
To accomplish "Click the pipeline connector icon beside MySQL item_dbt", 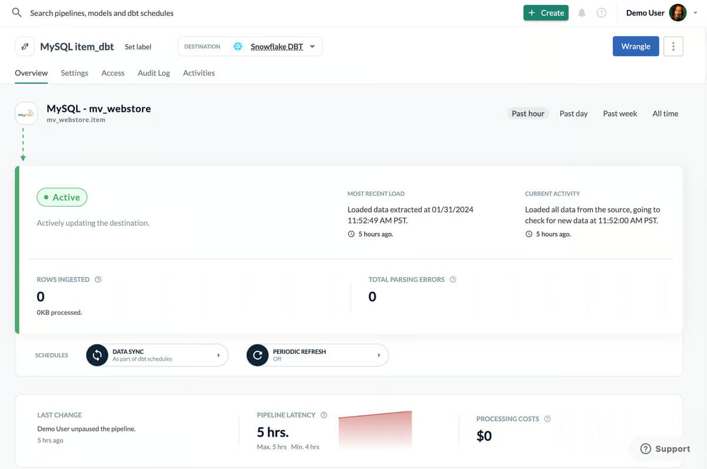I will pos(24,46).
